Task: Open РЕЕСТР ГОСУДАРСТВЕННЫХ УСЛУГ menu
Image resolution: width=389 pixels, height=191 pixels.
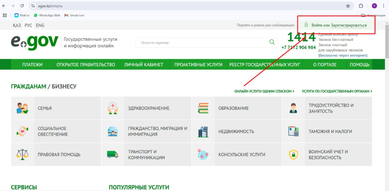Action: [265, 65]
